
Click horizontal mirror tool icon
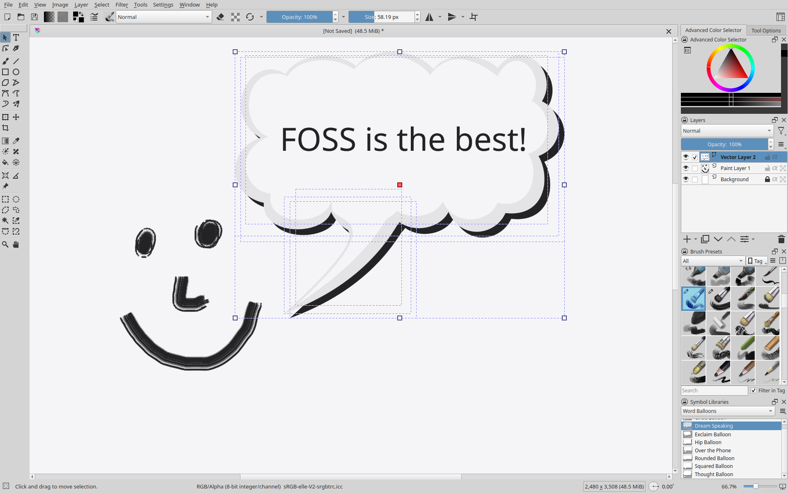(x=429, y=17)
